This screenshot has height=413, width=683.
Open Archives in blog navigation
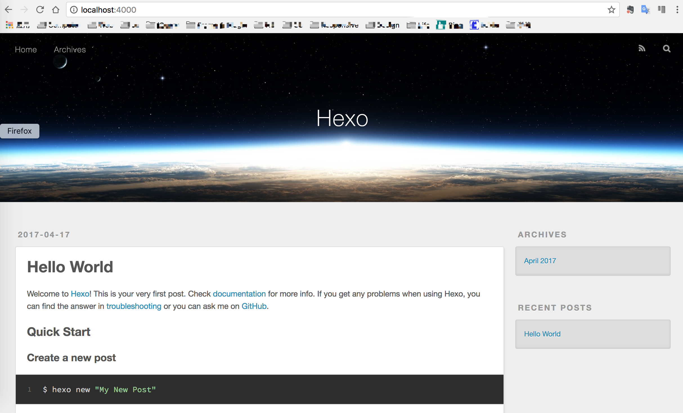(x=70, y=50)
